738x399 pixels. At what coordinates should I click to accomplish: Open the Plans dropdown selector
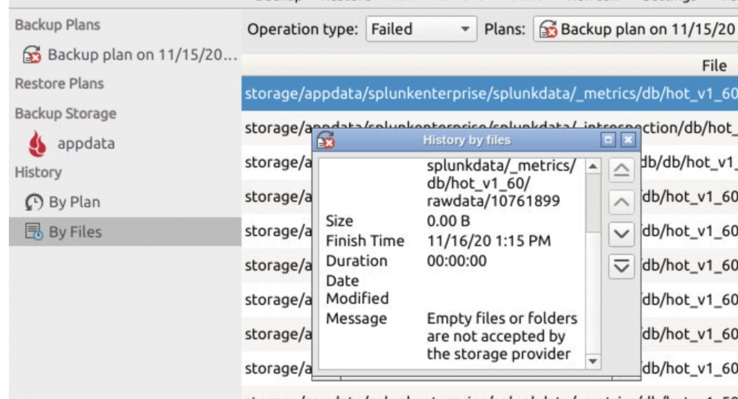coord(635,30)
